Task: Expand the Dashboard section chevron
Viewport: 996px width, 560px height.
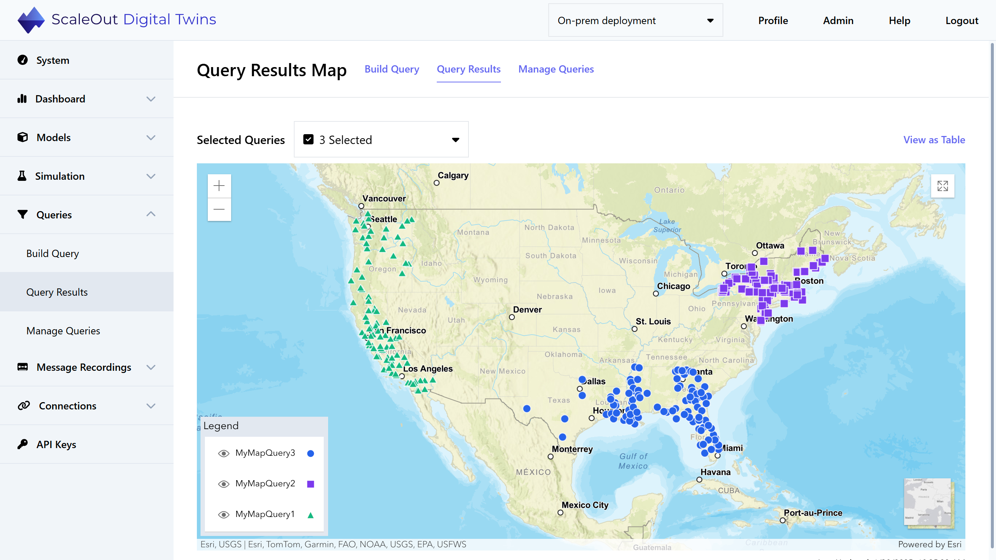Action: click(151, 99)
